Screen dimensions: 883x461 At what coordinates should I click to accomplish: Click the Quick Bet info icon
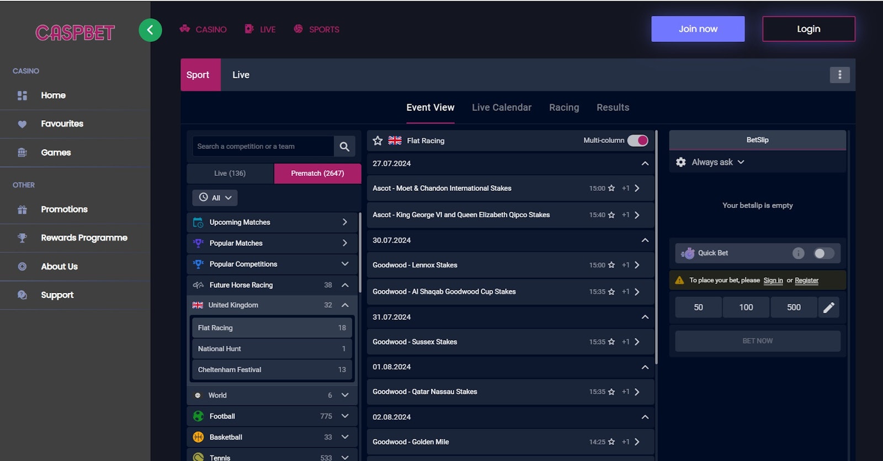click(x=798, y=253)
